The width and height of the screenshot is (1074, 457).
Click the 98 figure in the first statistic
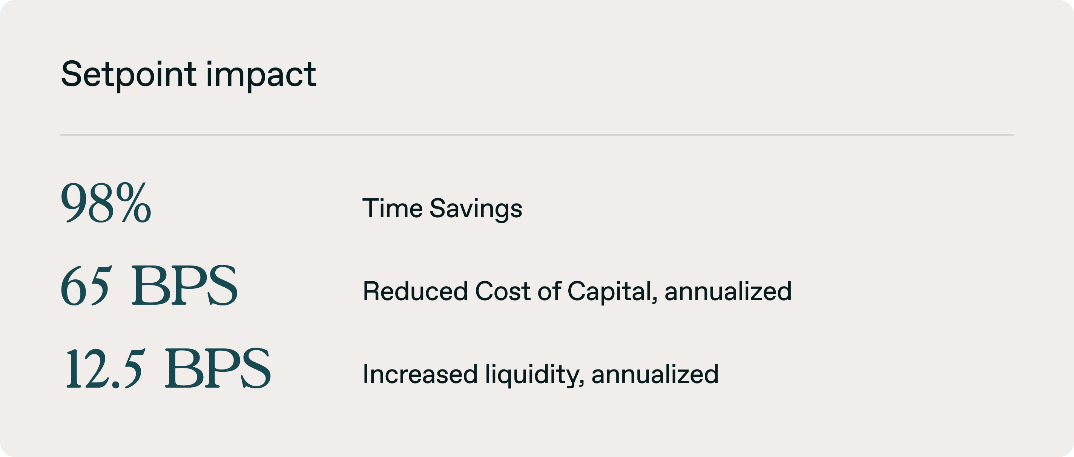tap(87, 202)
